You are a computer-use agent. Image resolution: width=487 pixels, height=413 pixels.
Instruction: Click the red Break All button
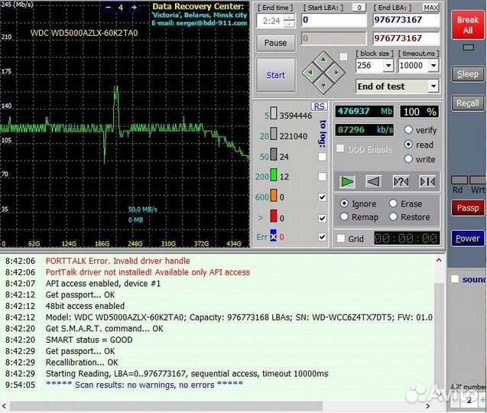point(467,24)
